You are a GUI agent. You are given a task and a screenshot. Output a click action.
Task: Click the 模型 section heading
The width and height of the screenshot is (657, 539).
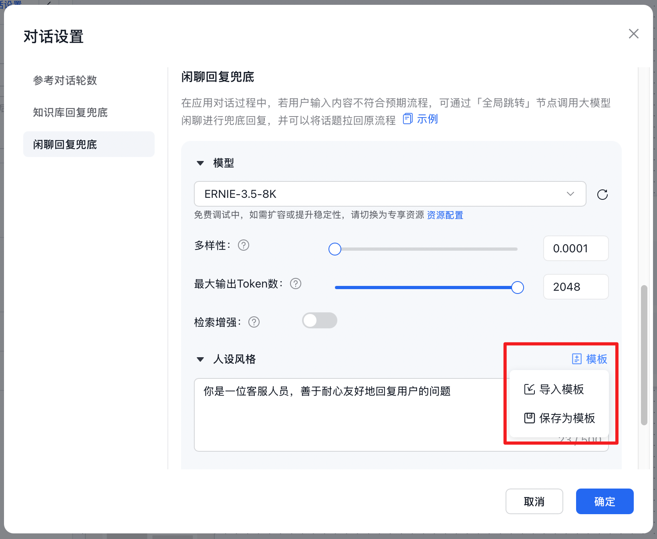[x=224, y=163]
